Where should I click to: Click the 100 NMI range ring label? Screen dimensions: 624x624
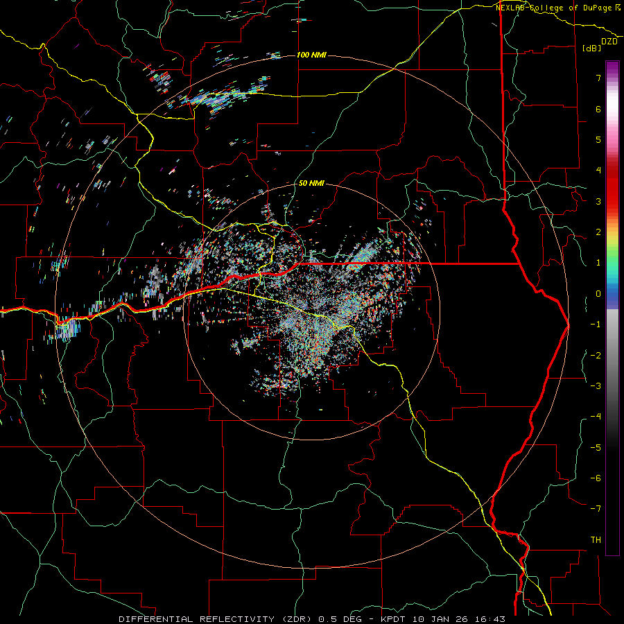point(311,55)
